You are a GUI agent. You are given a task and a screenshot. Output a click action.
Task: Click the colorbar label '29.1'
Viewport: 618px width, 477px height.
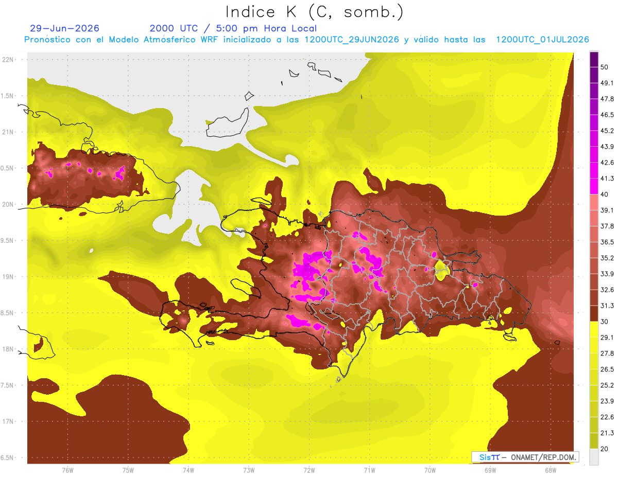pyautogui.click(x=607, y=338)
